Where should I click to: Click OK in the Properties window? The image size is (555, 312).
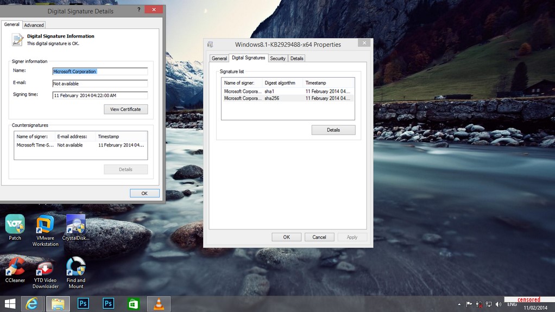pyautogui.click(x=286, y=237)
